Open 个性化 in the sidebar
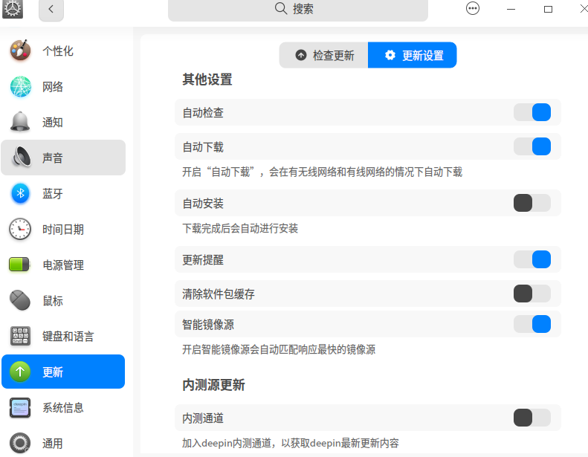588x457 pixels. [x=63, y=51]
